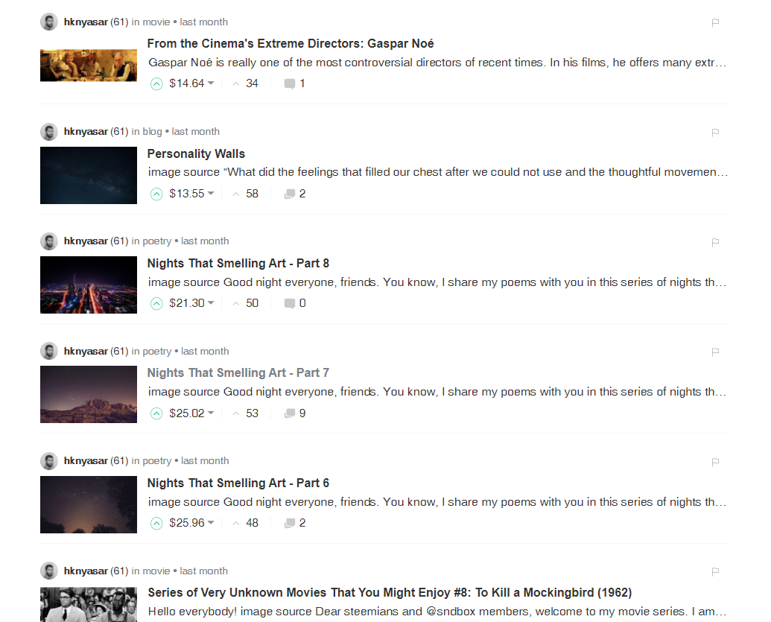Open comments on the Gaspar Noé post
Screen dimensions: 771x622
294,83
